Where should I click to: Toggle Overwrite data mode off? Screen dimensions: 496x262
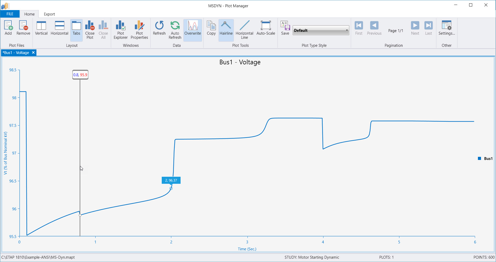point(193,30)
